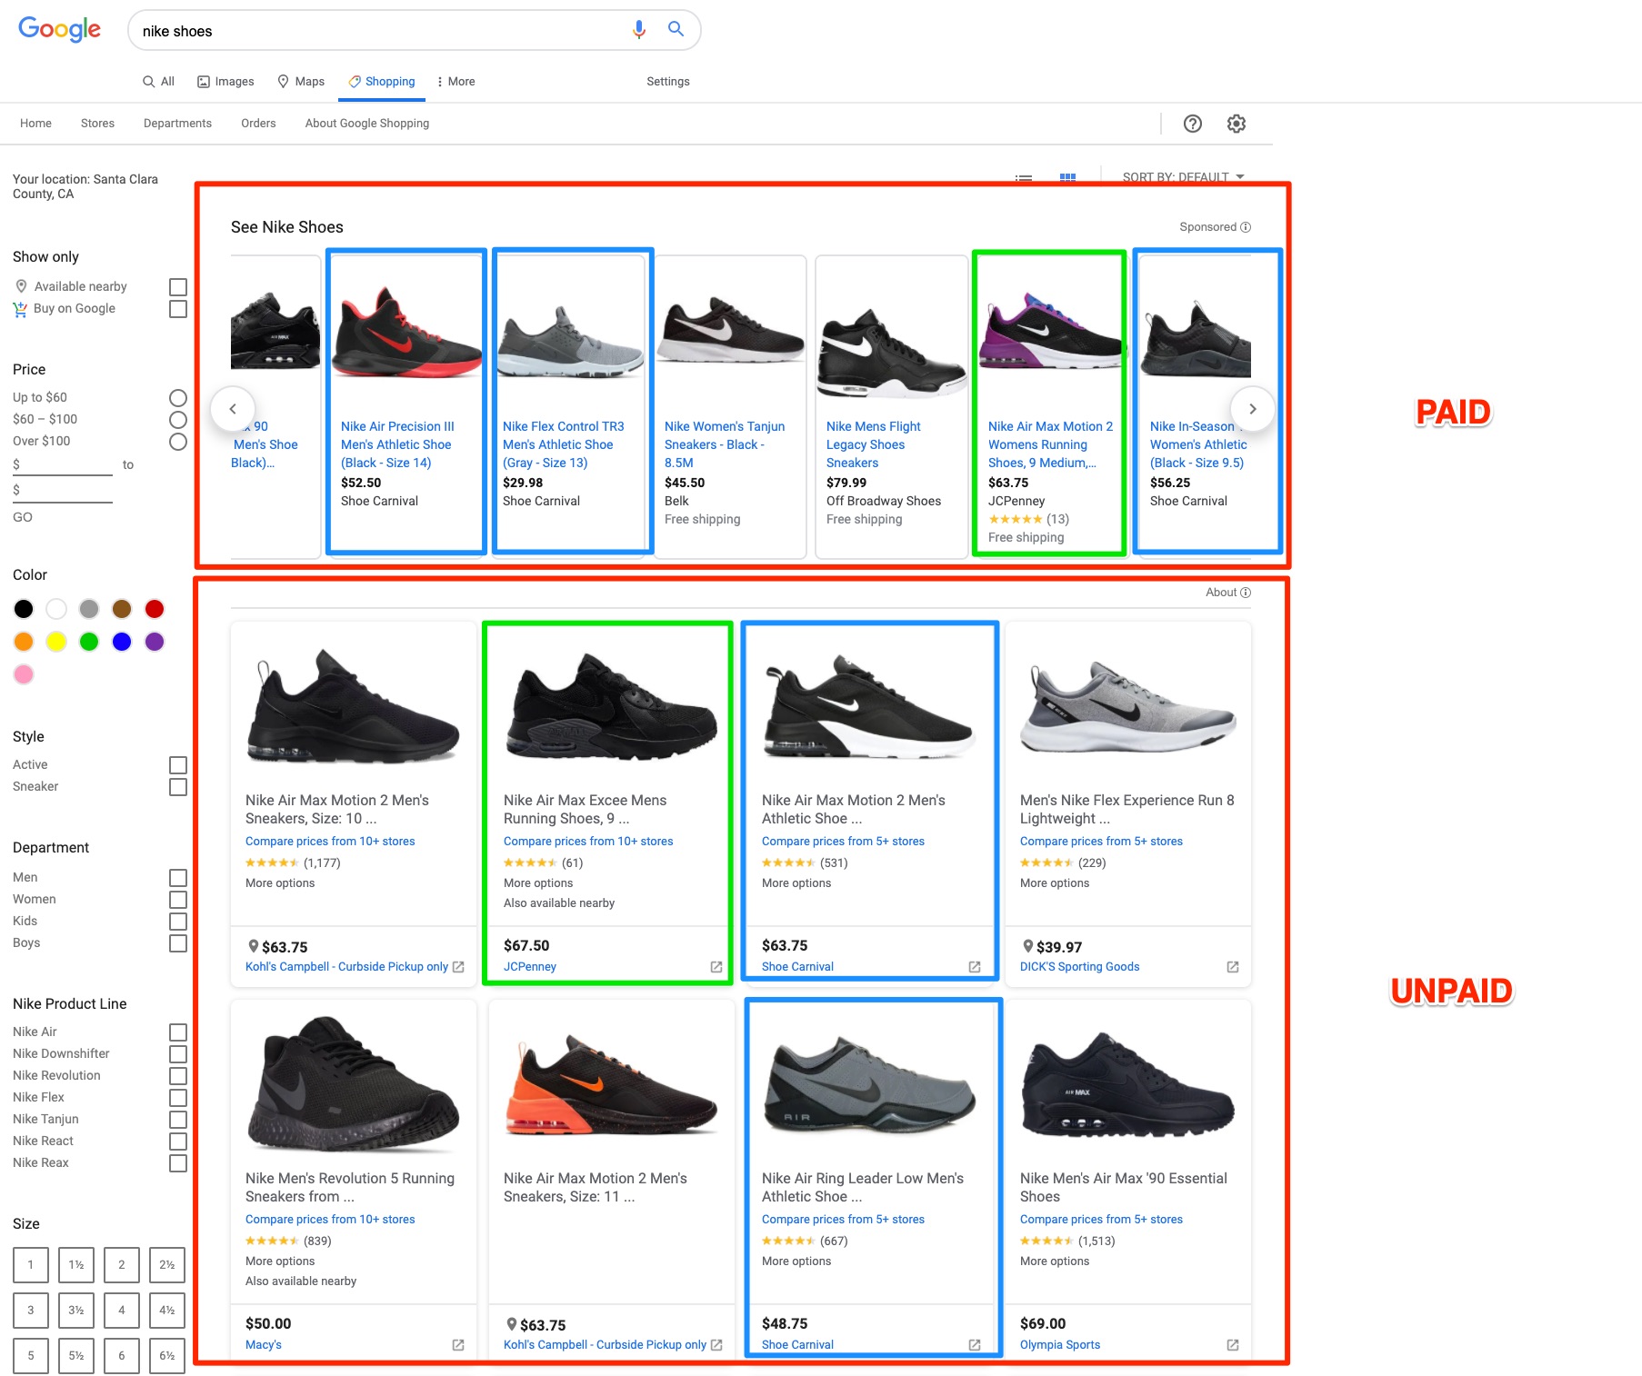The image size is (1642, 1376).
Task: Select $60 – $100 price option
Action: pyautogui.click(x=178, y=420)
